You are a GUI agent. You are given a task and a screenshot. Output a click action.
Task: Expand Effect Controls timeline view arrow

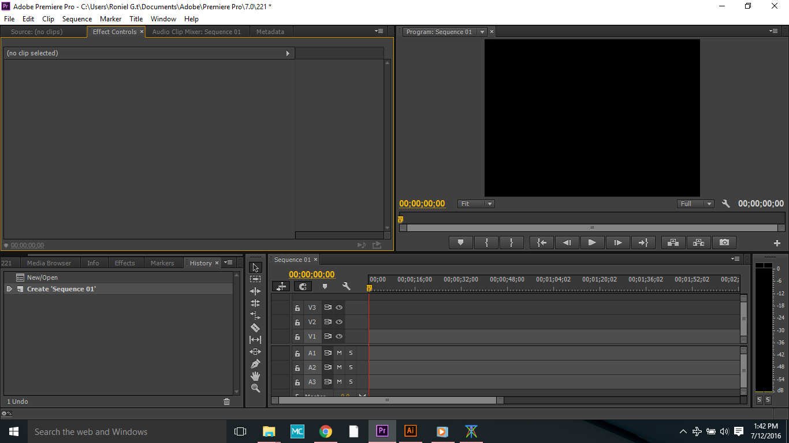288,53
